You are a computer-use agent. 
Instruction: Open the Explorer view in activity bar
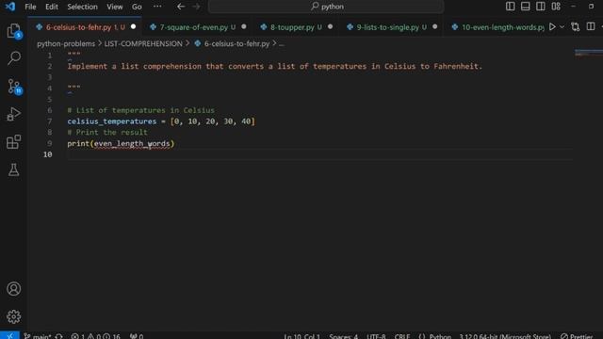point(14,31)
